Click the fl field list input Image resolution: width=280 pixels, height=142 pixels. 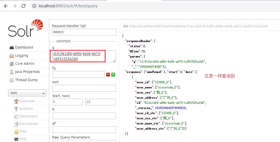84,116
